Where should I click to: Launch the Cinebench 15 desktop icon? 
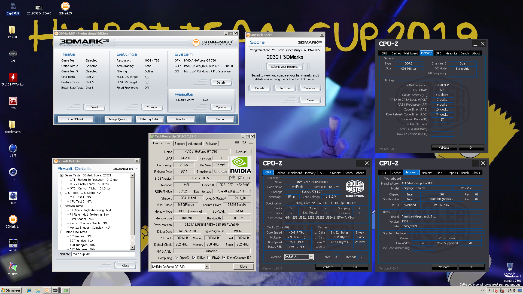click(13, 174)
